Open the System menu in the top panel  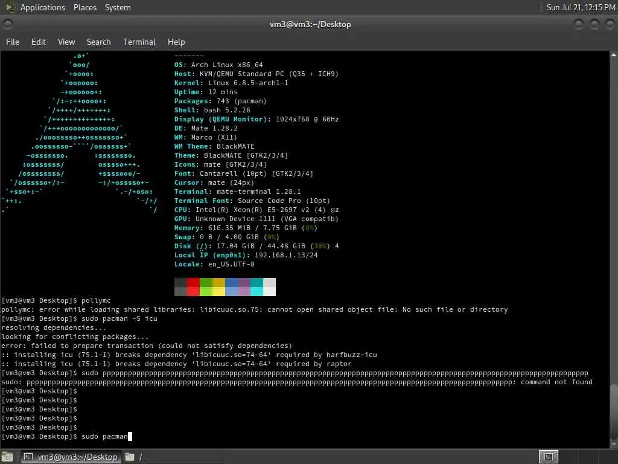pyautogui.click(x=118, y=7)
